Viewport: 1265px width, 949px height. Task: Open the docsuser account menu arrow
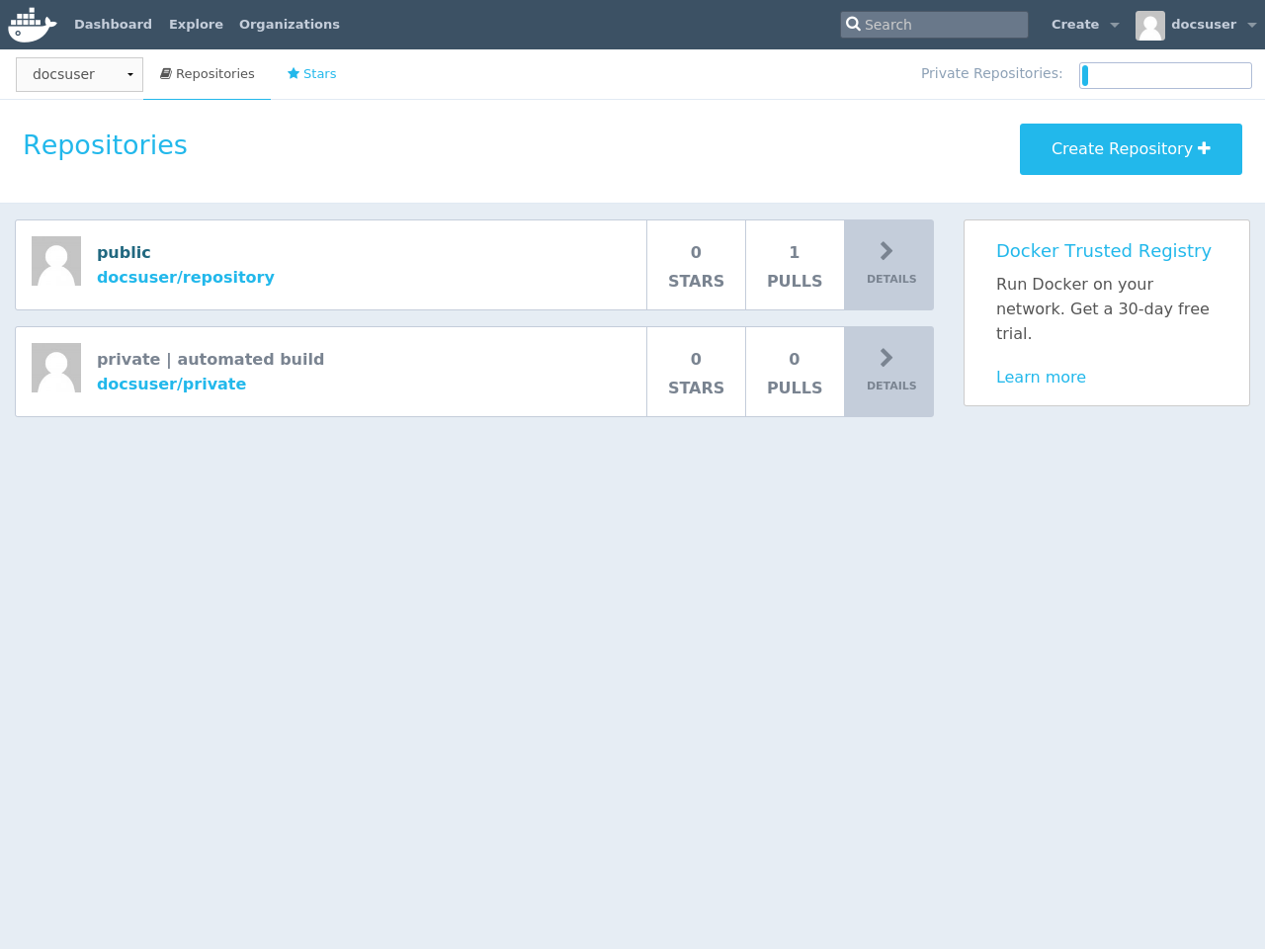1252,26
